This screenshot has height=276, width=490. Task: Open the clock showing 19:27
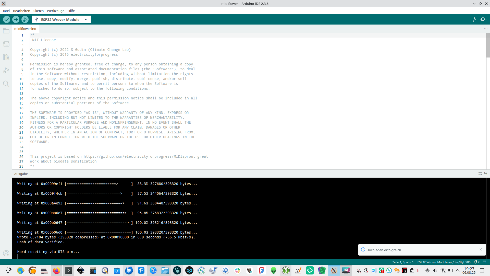[469, 270]
